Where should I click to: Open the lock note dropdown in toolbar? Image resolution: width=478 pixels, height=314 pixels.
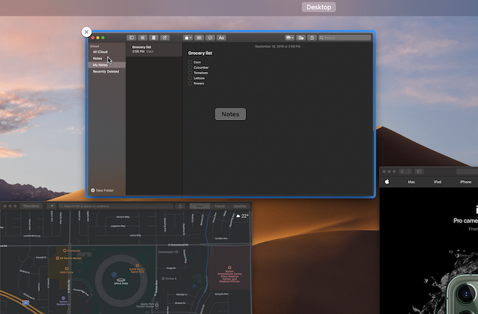pyautogui.click(x=188, y=37)
